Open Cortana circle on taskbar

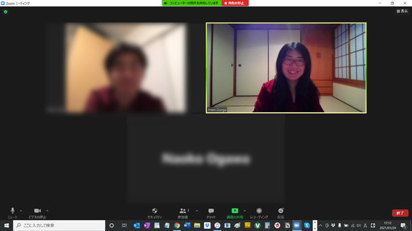[111, 225]
